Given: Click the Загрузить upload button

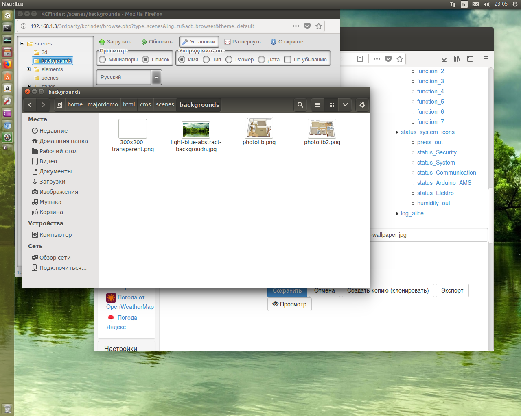Looking at the screenshot, I should (x=115, y=42).
